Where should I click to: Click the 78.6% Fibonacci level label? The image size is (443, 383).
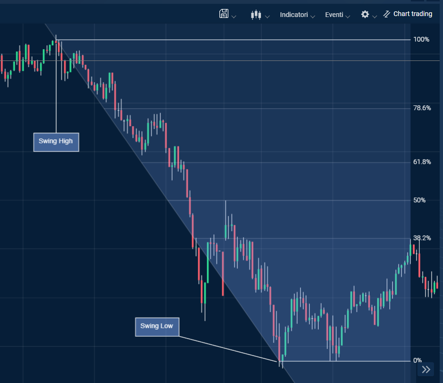point(422,108)
